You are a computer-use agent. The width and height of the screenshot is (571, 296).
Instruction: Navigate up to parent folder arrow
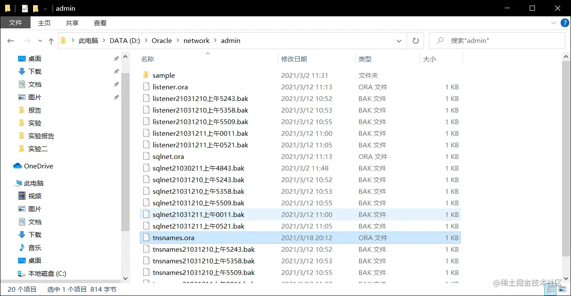pos(51,40)
